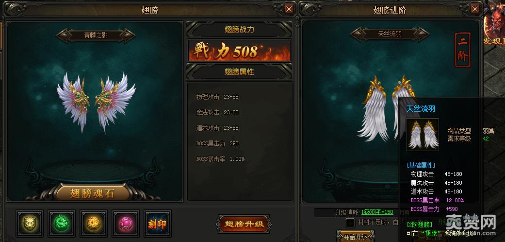Click the 二阶 tier badge

463,50
